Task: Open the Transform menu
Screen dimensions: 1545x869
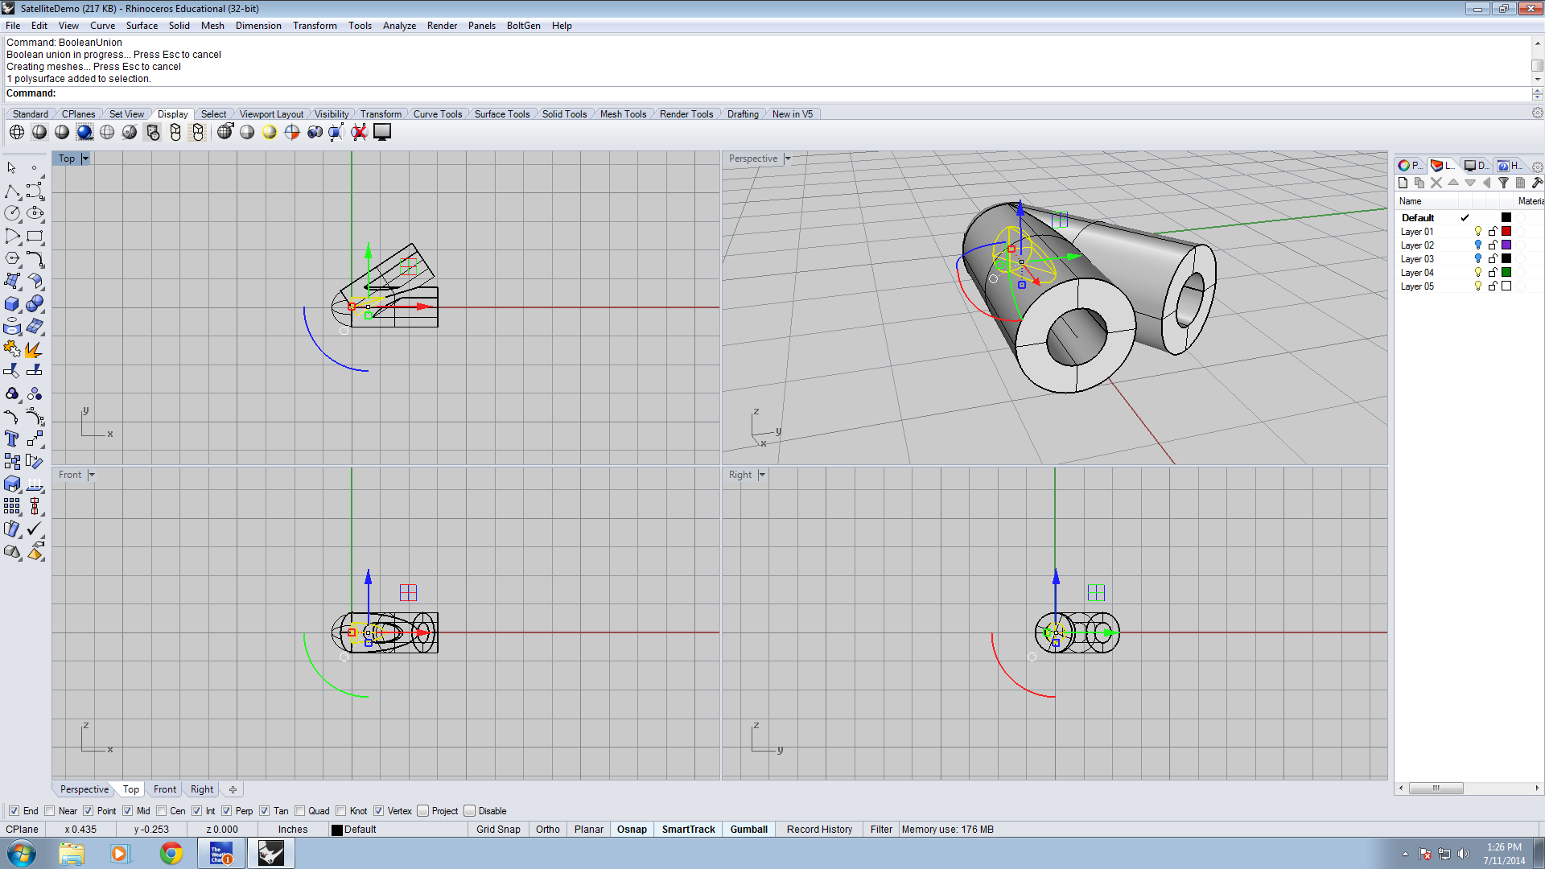Action: pyautogui.click(x=315, y=26)
